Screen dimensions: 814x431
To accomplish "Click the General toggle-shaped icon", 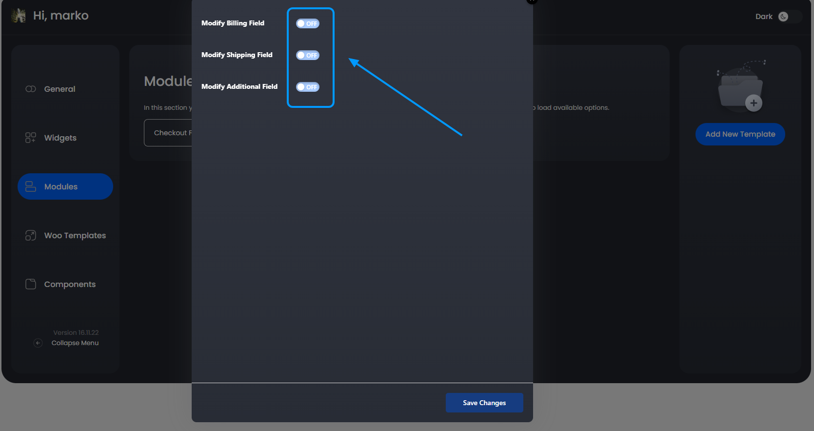I will [31, 89].
